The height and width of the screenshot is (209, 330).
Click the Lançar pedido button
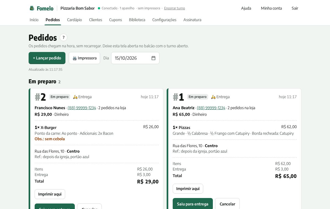(x=47, y=58)
